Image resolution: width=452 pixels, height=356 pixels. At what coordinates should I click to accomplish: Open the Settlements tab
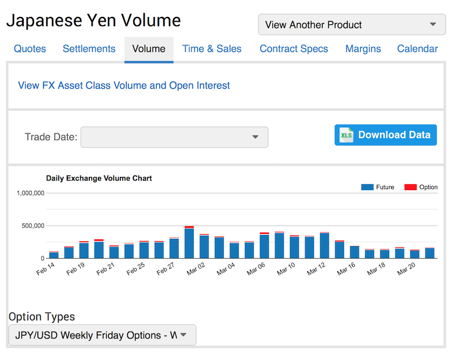89,49
